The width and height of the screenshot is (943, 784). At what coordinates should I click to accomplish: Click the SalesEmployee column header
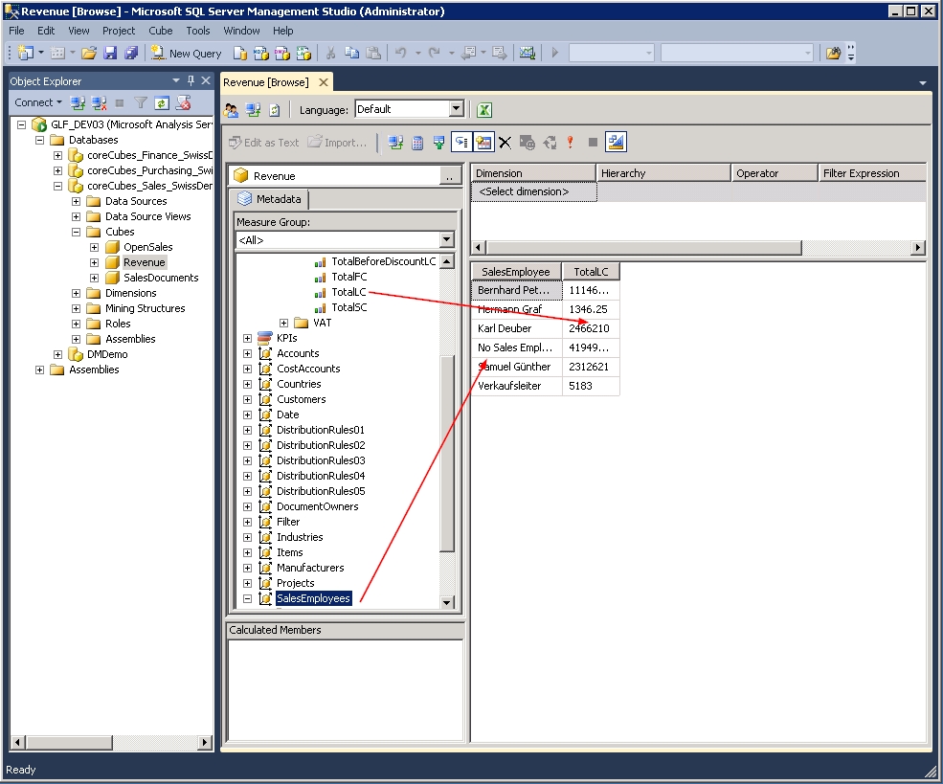pos(516,272)
